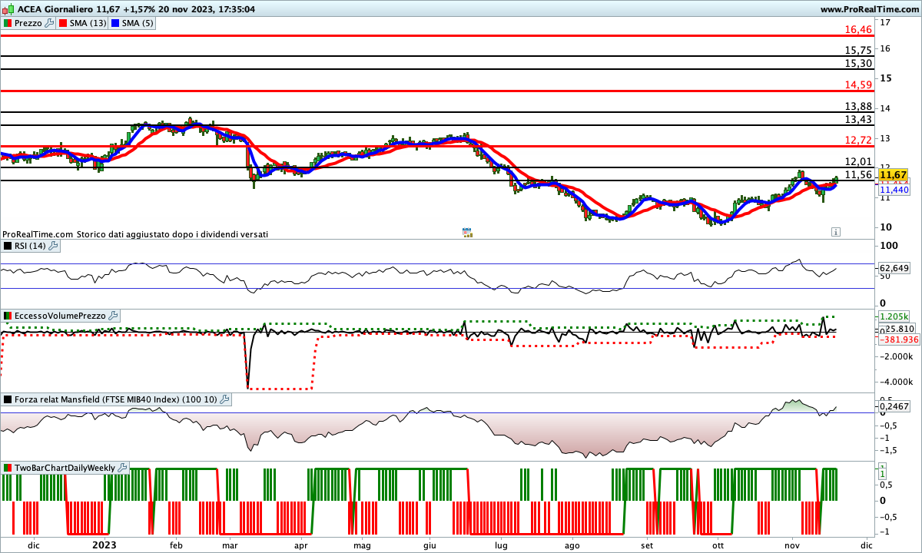Click the EccessoVolumePrezzo color icon

8,316
